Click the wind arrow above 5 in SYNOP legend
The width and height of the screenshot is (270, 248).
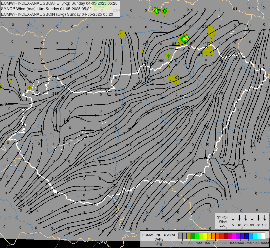[233, 218]
